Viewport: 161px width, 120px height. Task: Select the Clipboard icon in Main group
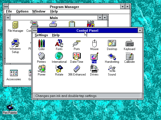point(72,24)
